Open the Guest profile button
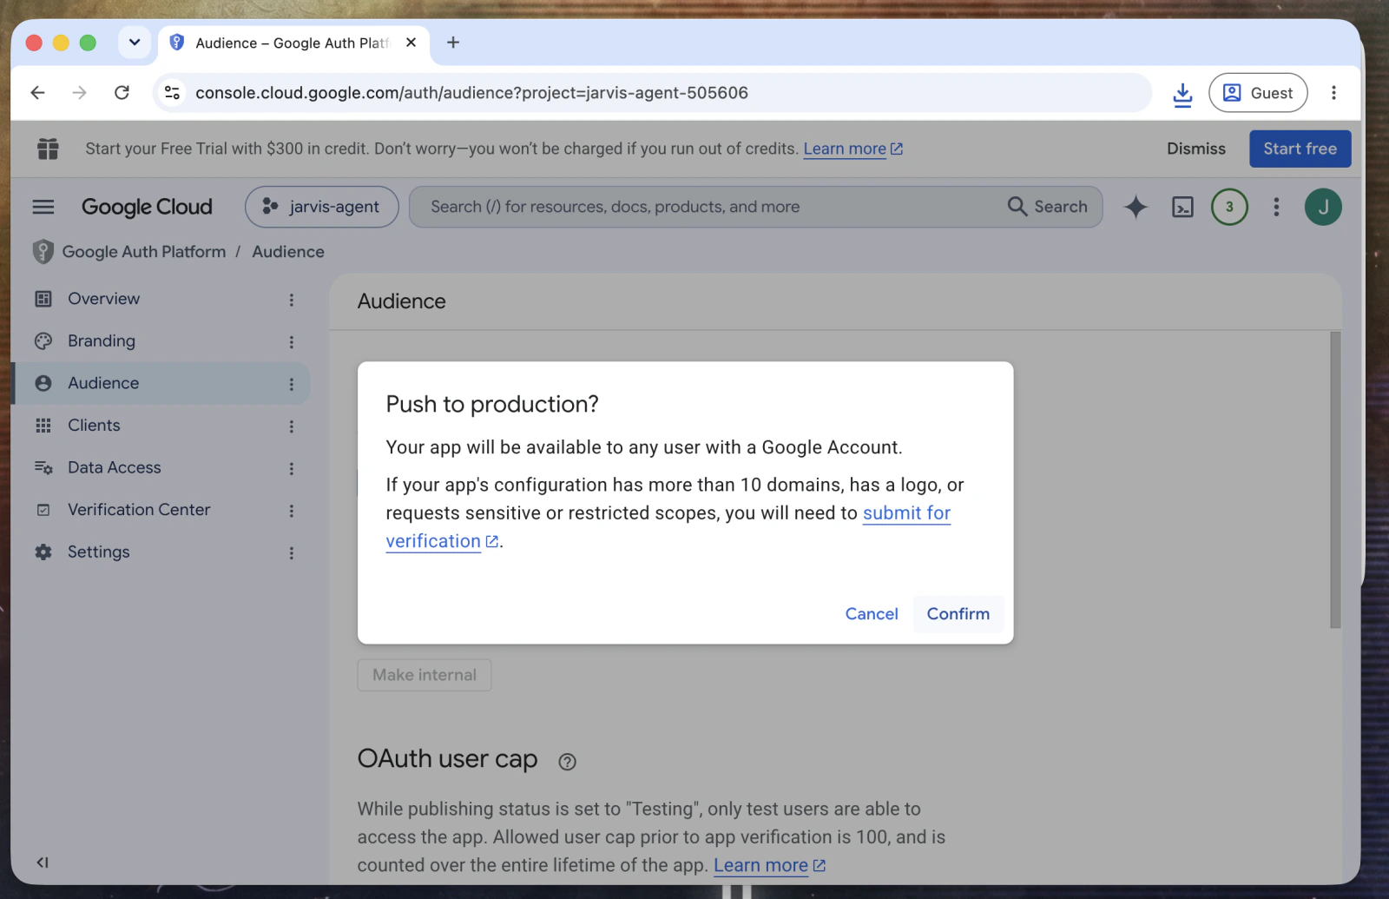1389x899 pixels. pos(1258,93)
